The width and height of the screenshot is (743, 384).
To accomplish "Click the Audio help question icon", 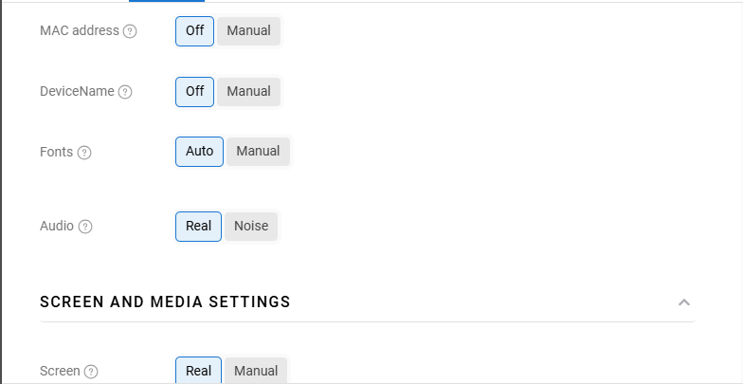I will [85, 227].
